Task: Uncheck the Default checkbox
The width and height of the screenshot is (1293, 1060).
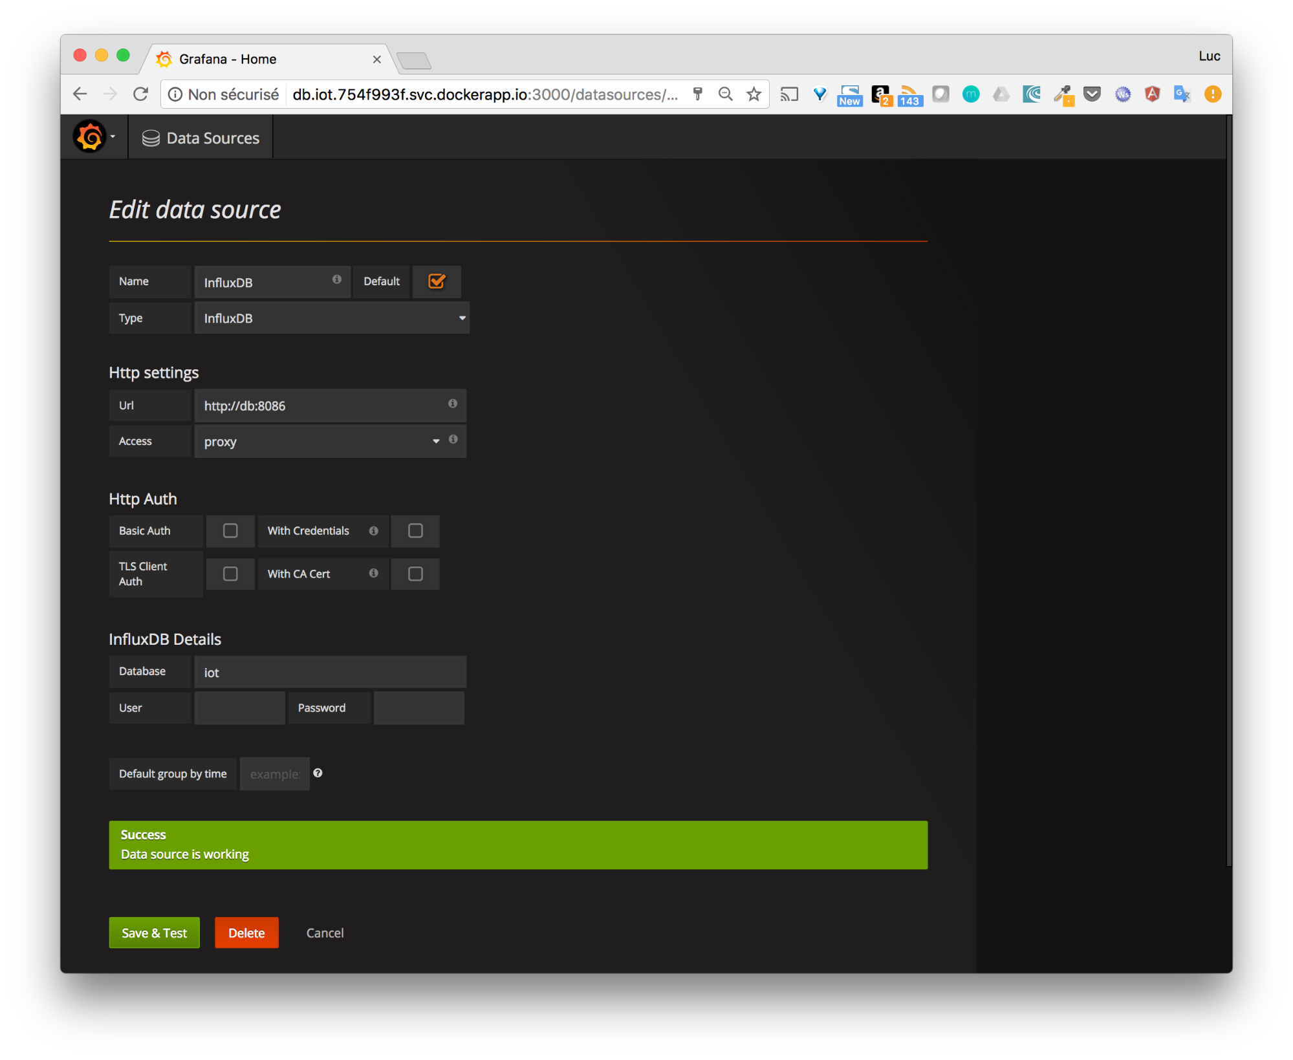Action: (436, 281)
